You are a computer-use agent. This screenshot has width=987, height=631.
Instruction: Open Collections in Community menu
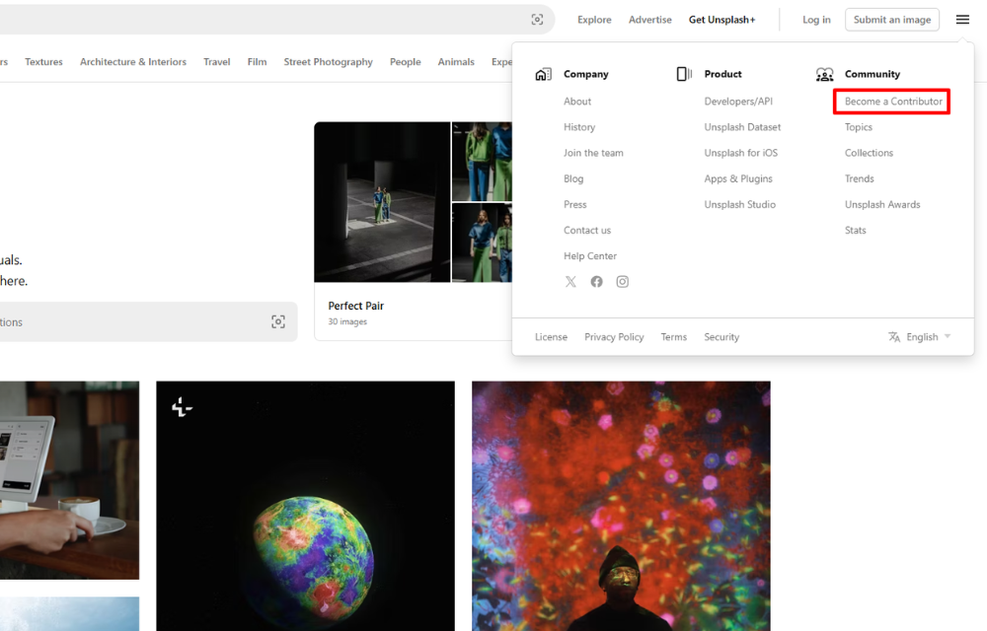(869, 153)
